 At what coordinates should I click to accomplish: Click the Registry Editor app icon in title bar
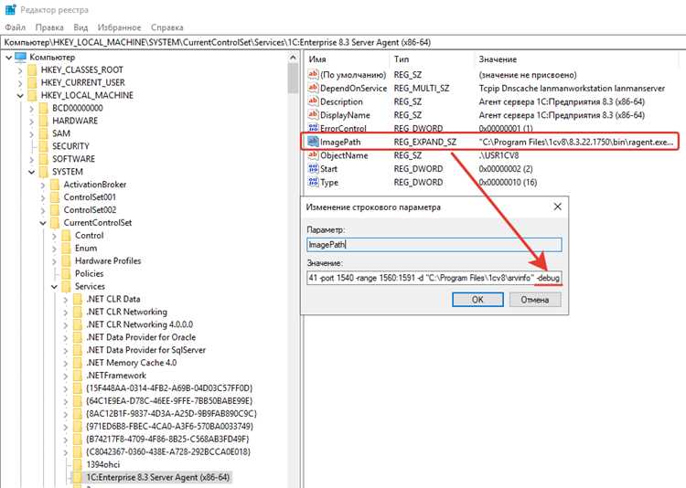point(10,9)
